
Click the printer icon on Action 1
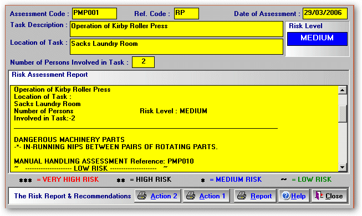(x=191, y=196)
